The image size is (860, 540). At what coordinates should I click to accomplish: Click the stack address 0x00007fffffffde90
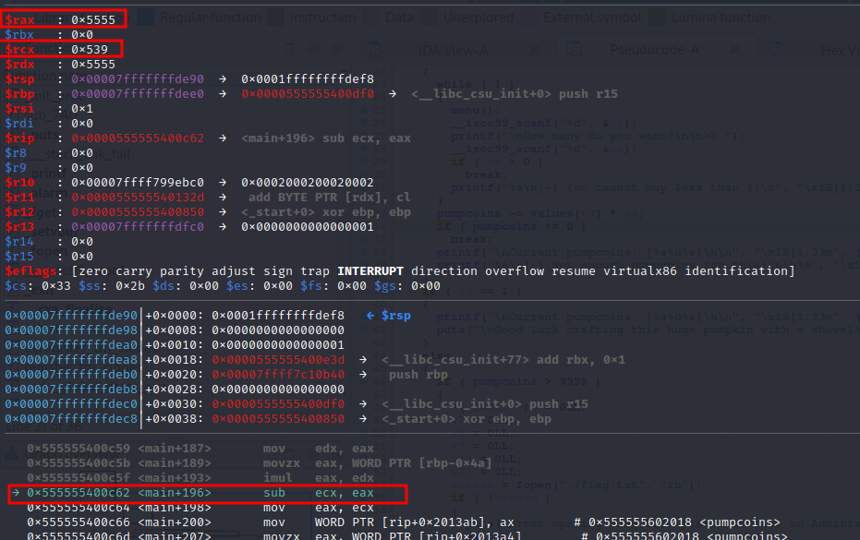point(70,316)
